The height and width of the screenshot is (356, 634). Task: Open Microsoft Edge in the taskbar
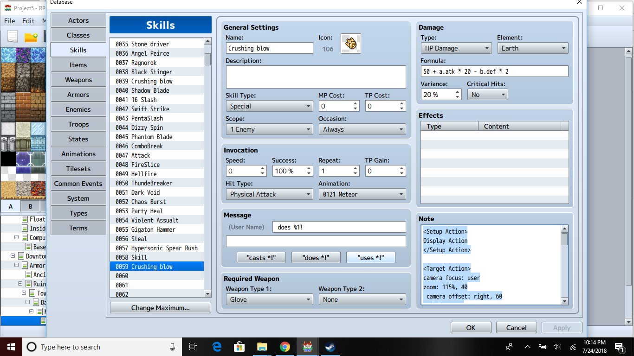click(x=217, y=347)
